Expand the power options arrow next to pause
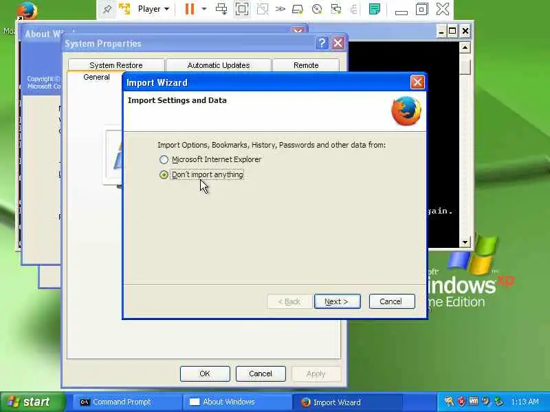Screen dimensions: 550x412 [204, 9]
